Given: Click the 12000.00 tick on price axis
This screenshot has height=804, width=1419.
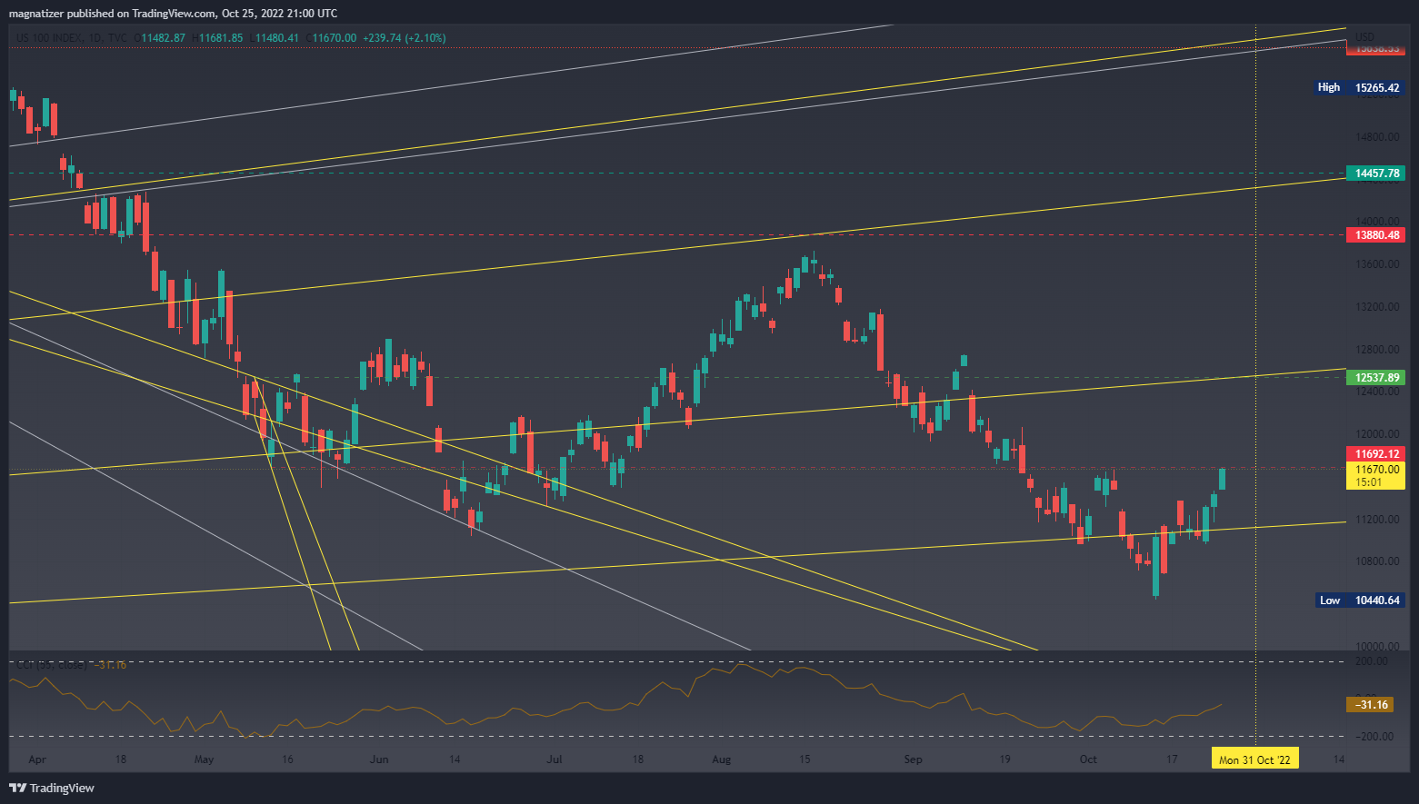Looking at the screenshot, I should [1377, 434].
